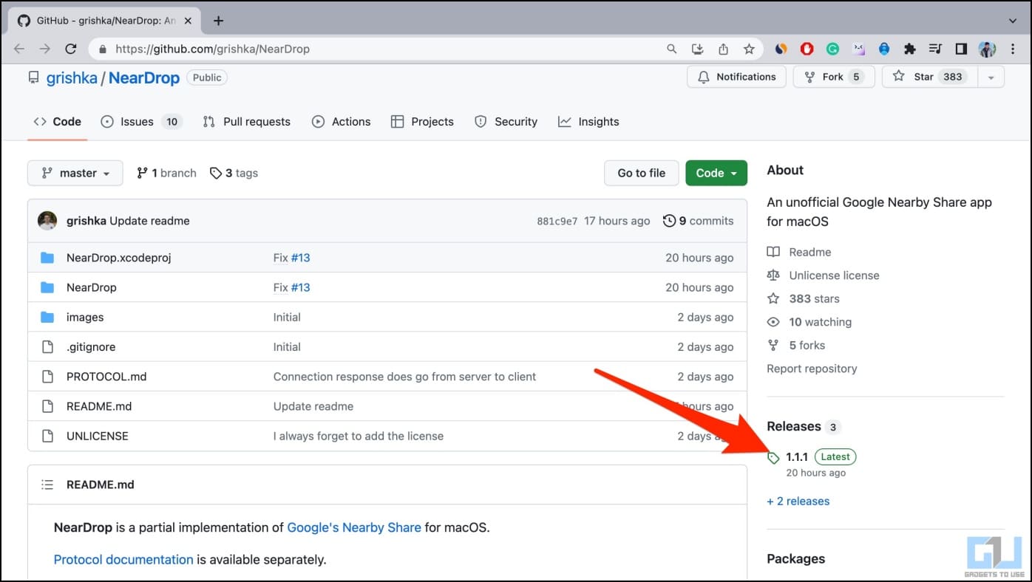Viewport: 1032px width, 582px height.
Task: Click the repository book icon beside grishka
Action: tap(33, 77)
